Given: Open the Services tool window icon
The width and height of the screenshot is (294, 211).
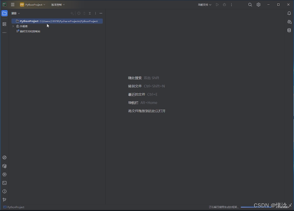Looking at the screenshot, I should click(x=4, y=175).
